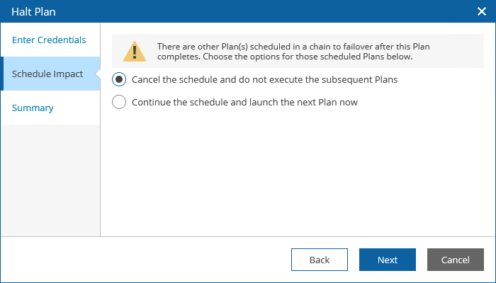Select the Cancel the schedule radio button

pos(119,79)
